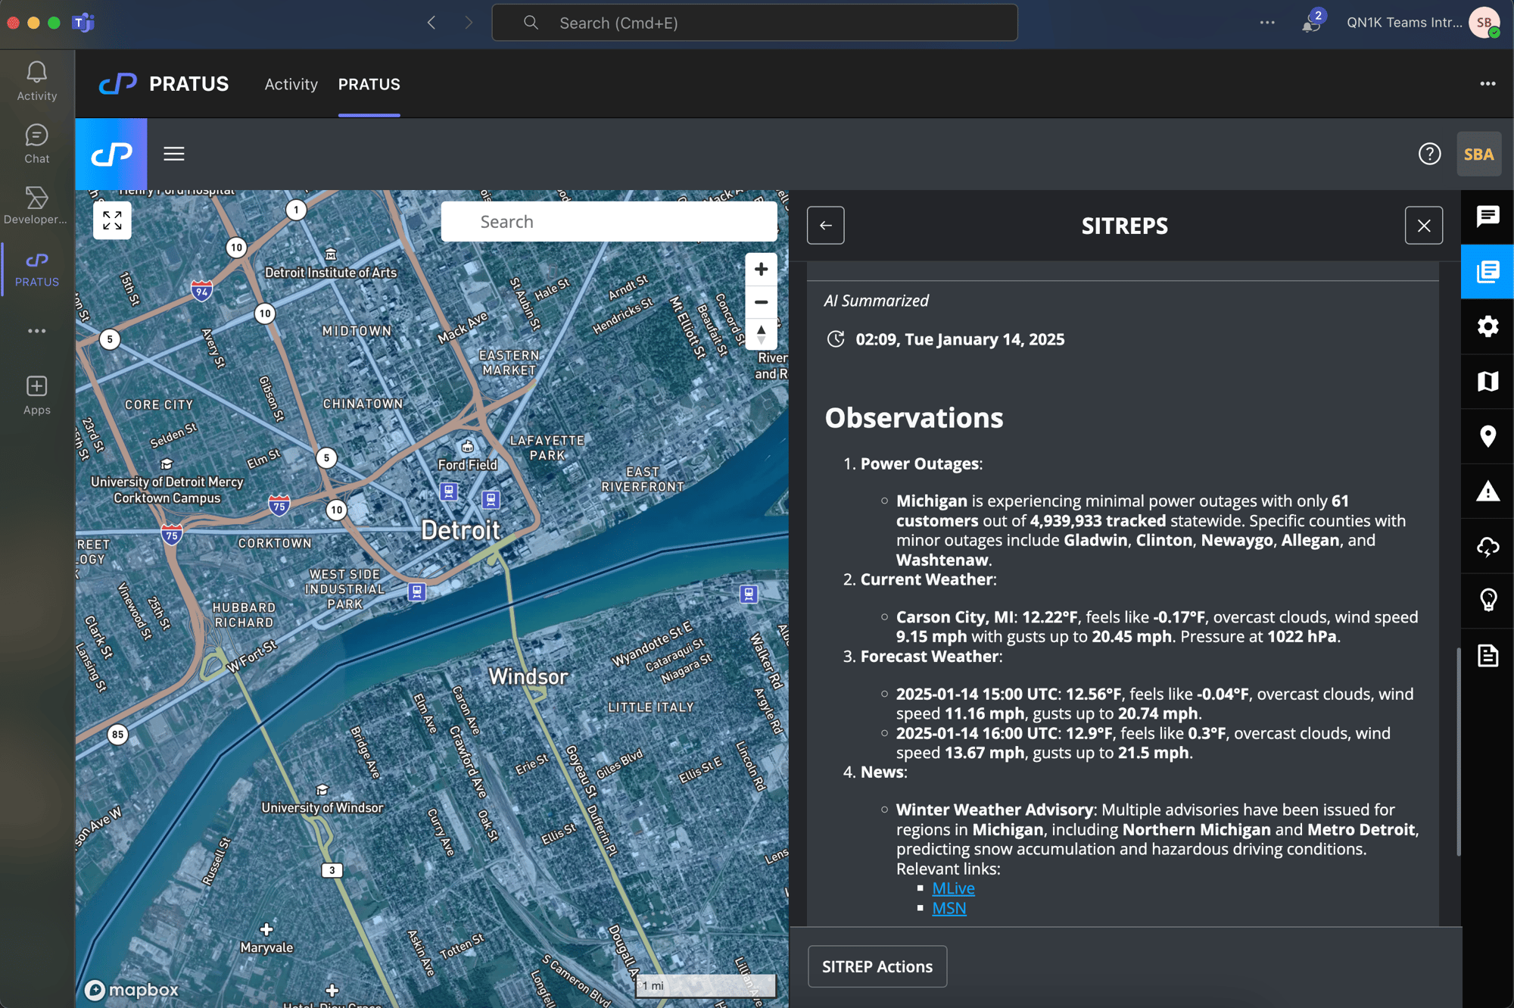Click the chat bubble icon toggle

pyautogui.click(x=1486, y=216)
